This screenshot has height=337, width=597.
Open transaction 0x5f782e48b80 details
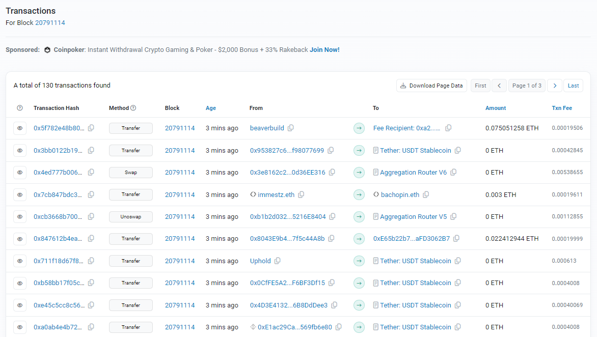(59, 128)
